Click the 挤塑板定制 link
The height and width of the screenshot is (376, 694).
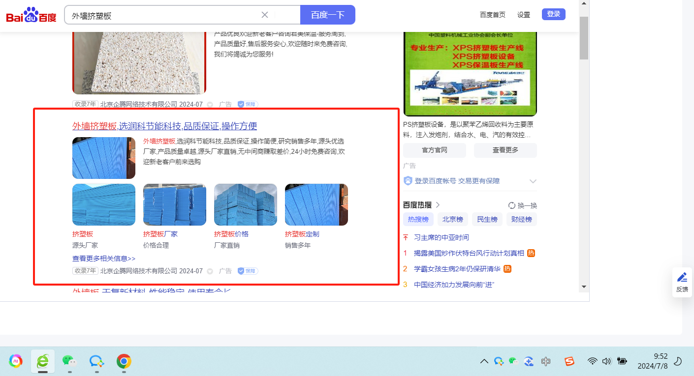point(302,234)
